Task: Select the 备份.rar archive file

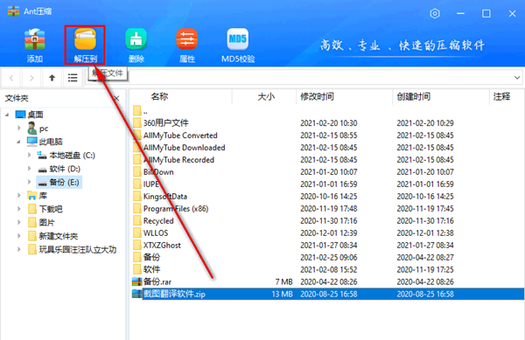Action: point(326,281)
